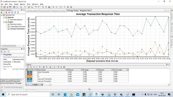Click the Group By property row
This screenshot has width=173, height=97.
point(12,64)
